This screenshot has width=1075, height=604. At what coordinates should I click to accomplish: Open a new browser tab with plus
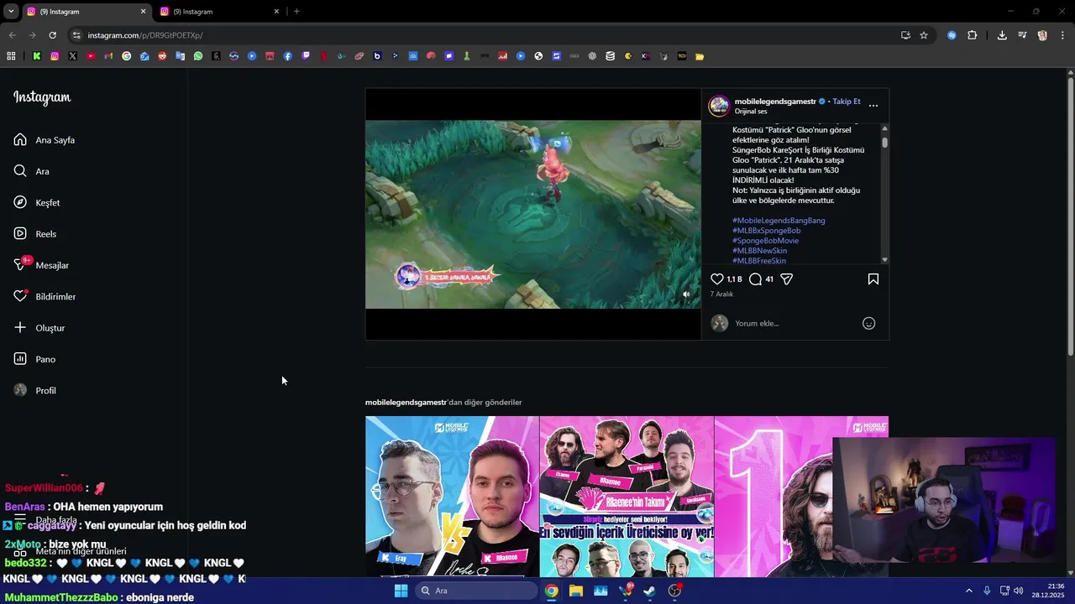296,12
